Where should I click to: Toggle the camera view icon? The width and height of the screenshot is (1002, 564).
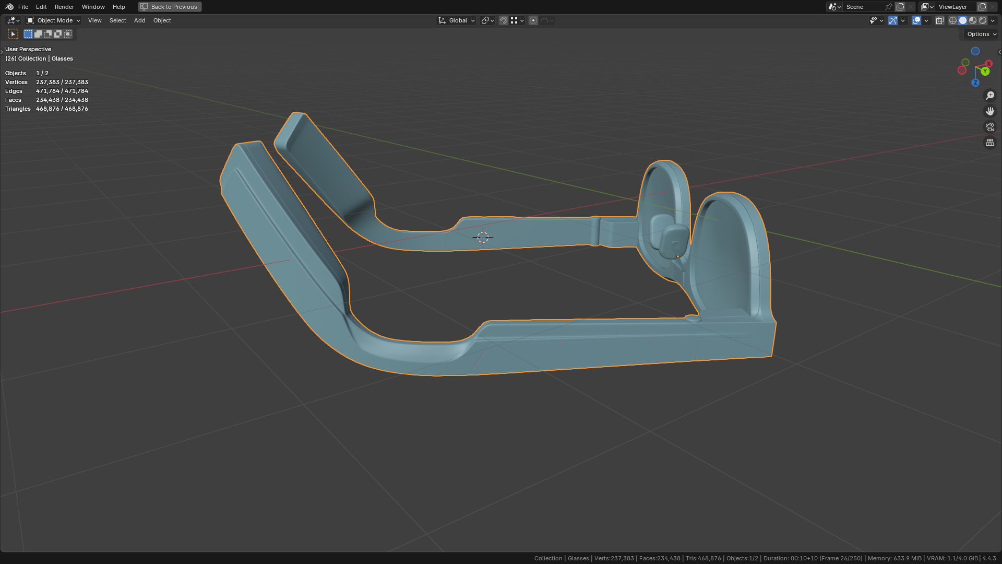click(x=990, y=127)
